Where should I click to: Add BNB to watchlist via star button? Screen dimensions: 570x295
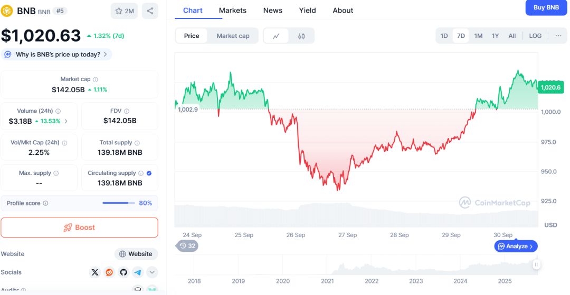tap(124, 11)
